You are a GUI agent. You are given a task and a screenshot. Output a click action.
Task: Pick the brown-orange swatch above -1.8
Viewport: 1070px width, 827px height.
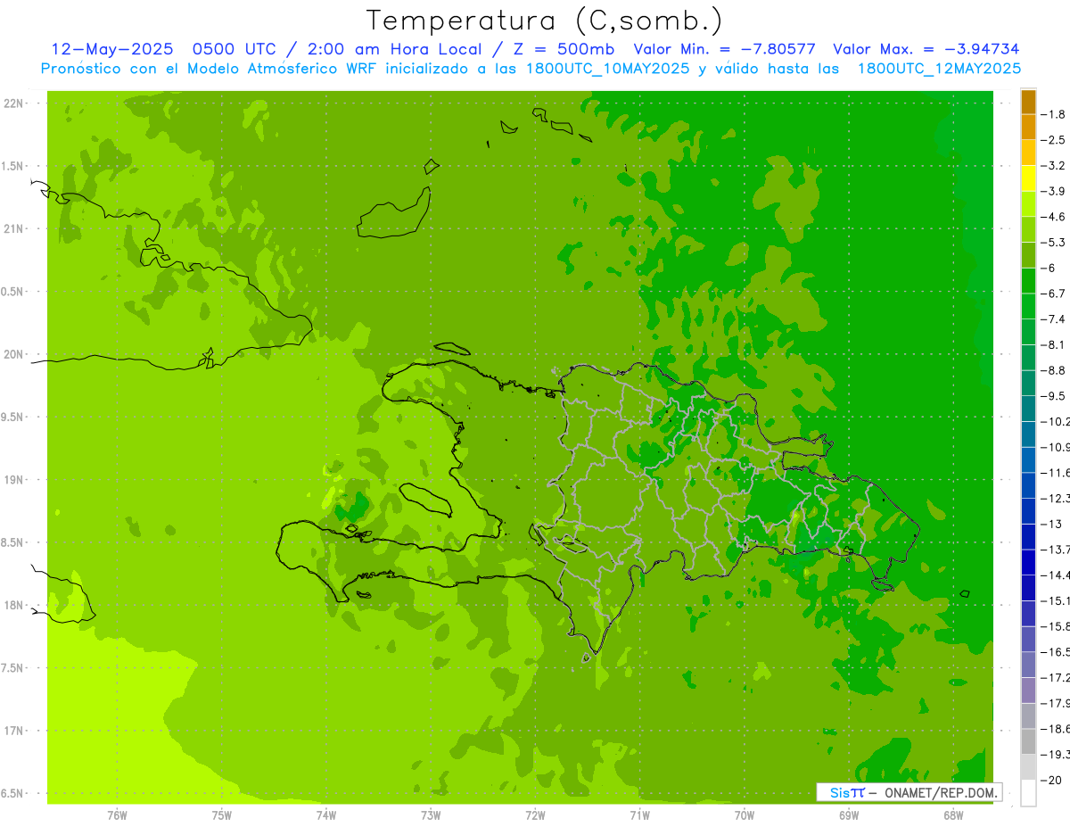pyautogui.click(x=1029, y=102)
